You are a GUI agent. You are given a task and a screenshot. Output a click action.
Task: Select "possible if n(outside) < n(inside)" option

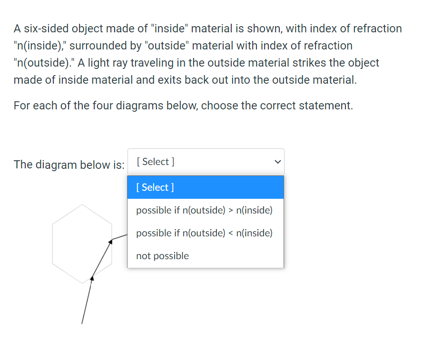(205, 233)
